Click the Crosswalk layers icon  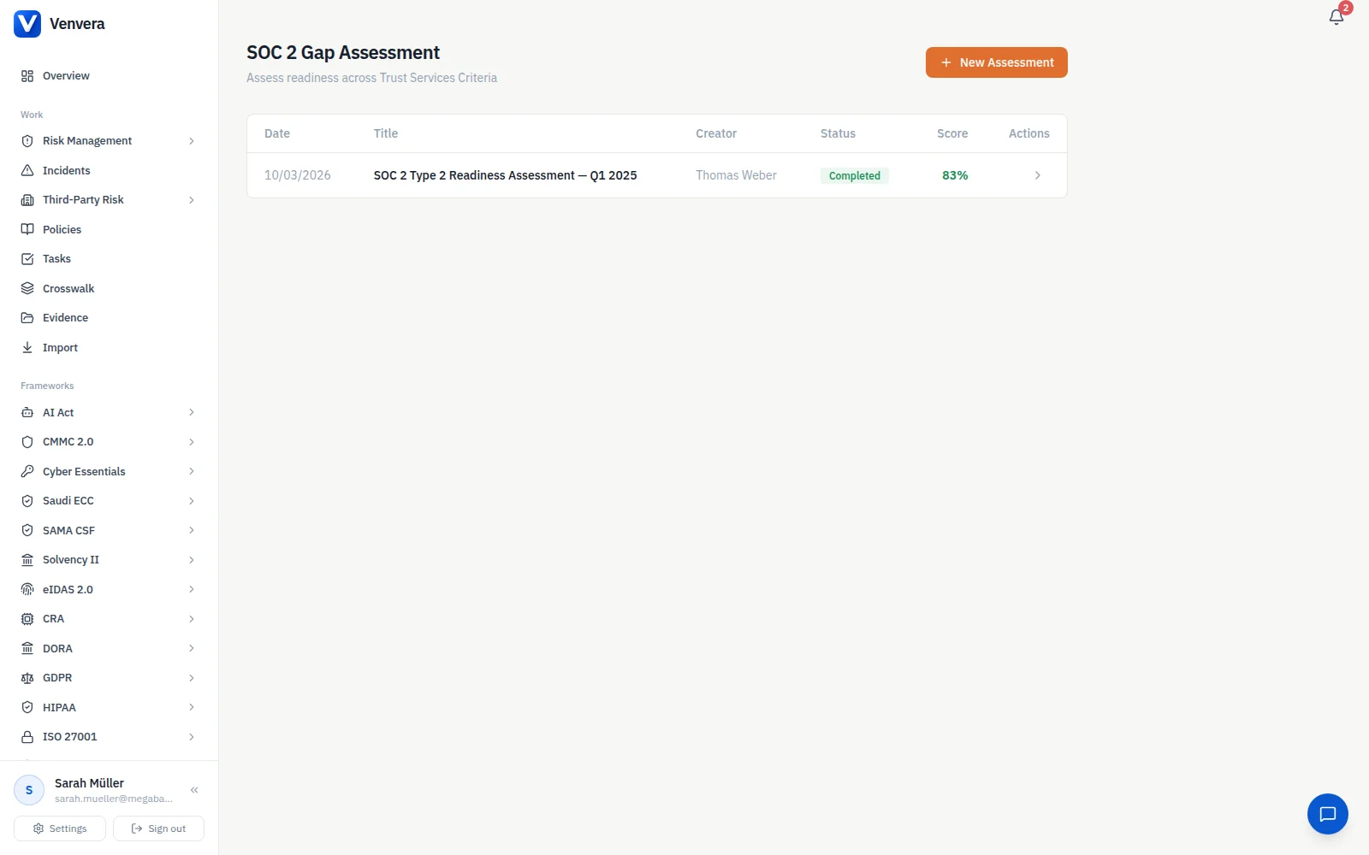click(x=27, y=289)
